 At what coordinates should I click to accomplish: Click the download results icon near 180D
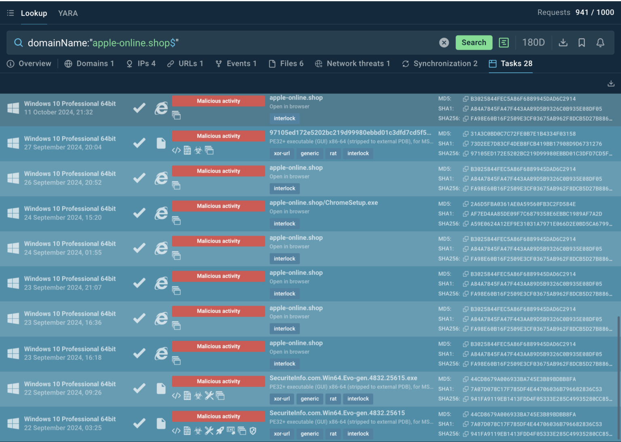coord(563,42)
